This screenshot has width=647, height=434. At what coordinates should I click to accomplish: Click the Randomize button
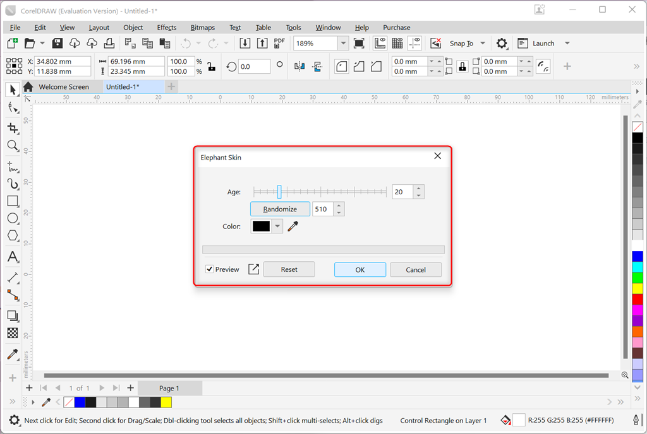[x=280, y=209]
